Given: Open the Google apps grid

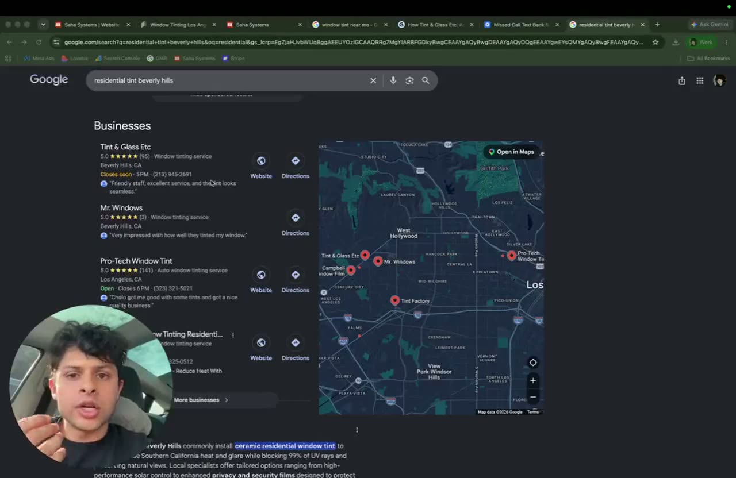Looking at the screenshot, I should (700, 81).
